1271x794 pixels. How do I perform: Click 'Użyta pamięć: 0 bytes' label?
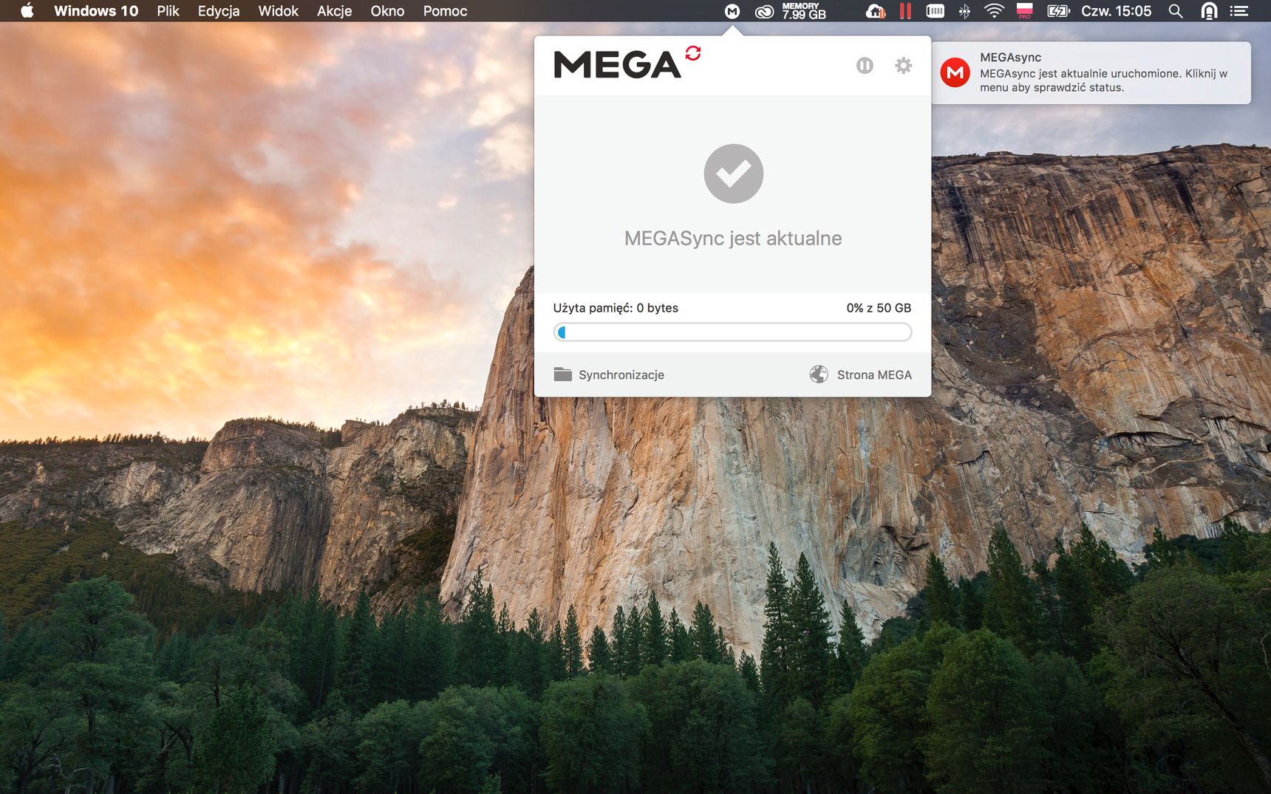tap(616, 308)
